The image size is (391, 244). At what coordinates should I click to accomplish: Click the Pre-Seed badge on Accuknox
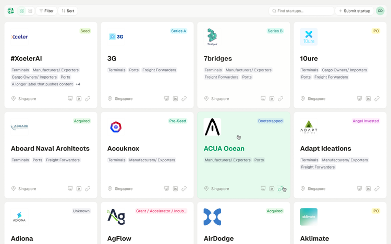click(178, 121)
